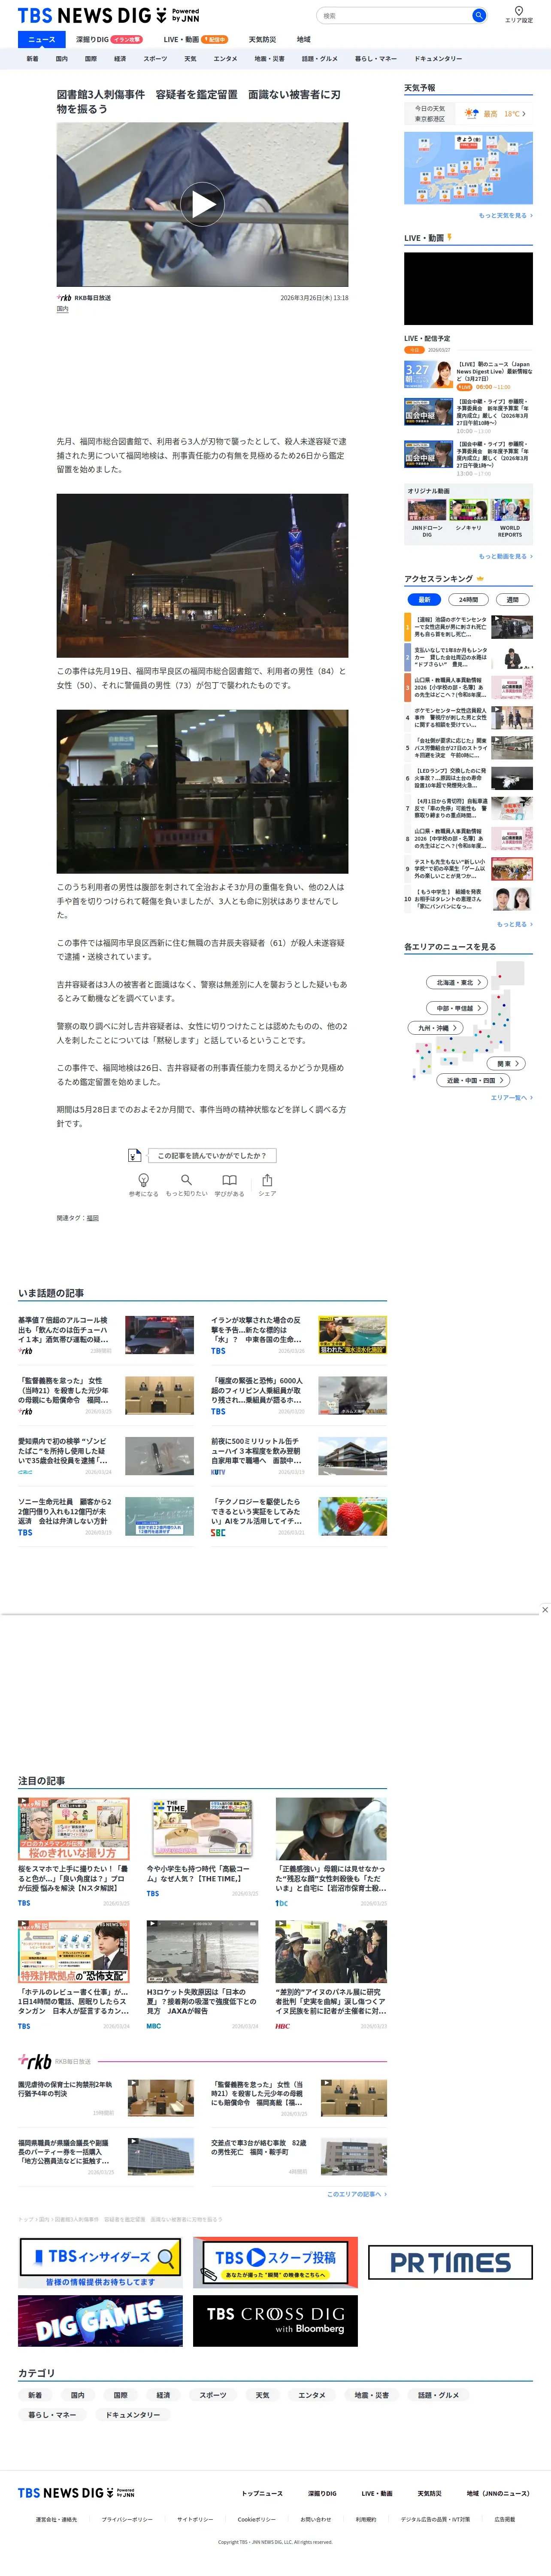This screenshot has width=551, height=2576.
Task: Open the PR TIMES banner
Action: tap(450, 2263)
